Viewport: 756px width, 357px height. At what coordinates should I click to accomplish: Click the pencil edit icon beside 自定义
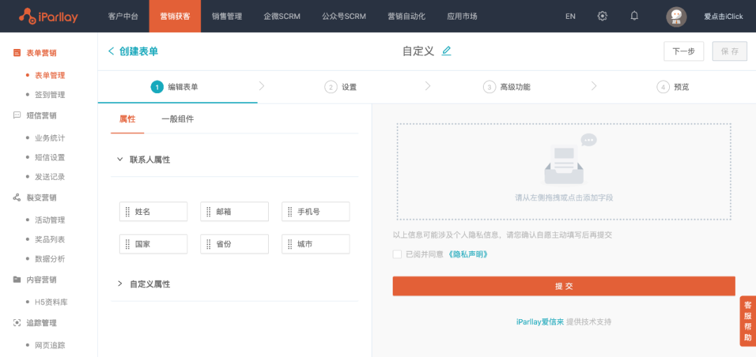(447, 51)
